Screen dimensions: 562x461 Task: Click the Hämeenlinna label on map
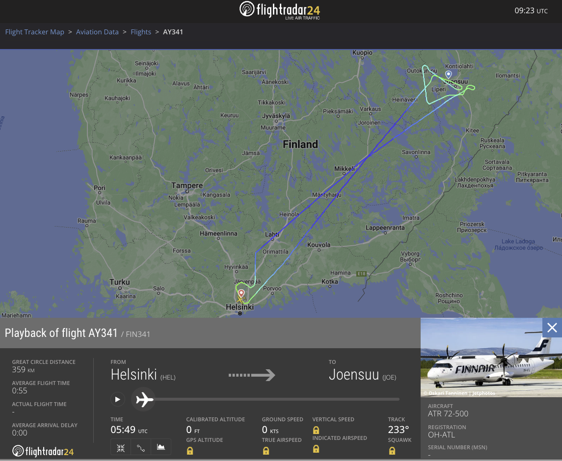[218, 233]
